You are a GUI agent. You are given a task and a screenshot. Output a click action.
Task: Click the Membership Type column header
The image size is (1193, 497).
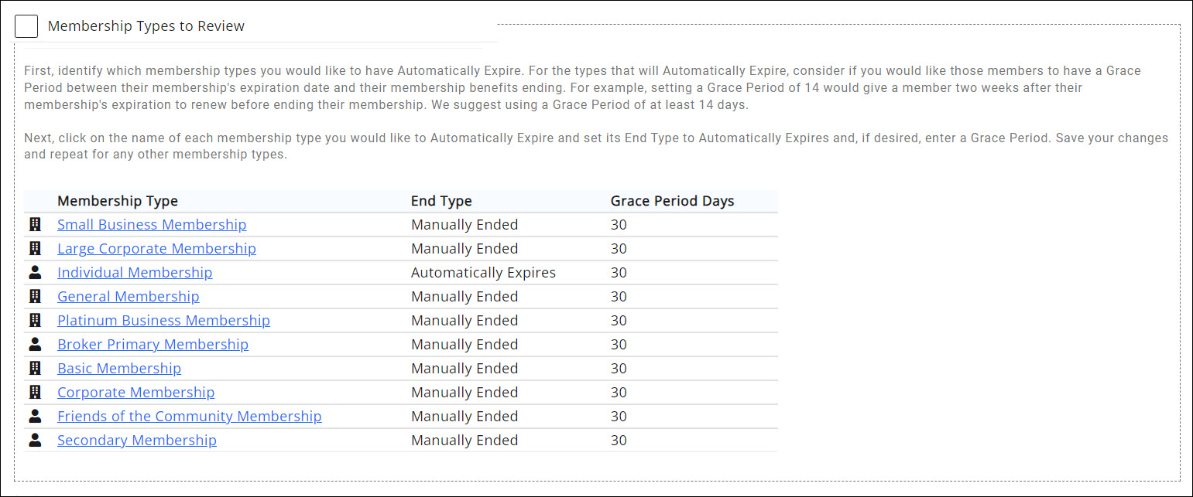pos(118,201)
